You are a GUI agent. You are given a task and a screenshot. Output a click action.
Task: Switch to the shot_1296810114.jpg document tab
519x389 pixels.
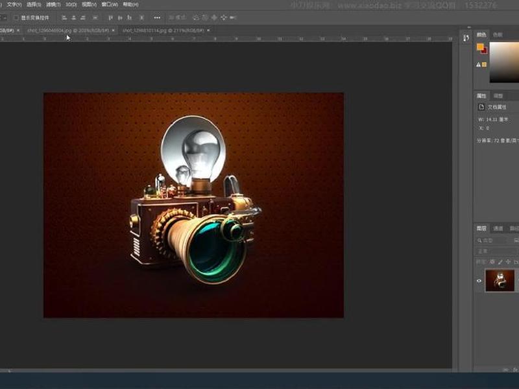[x=163, y=30]
